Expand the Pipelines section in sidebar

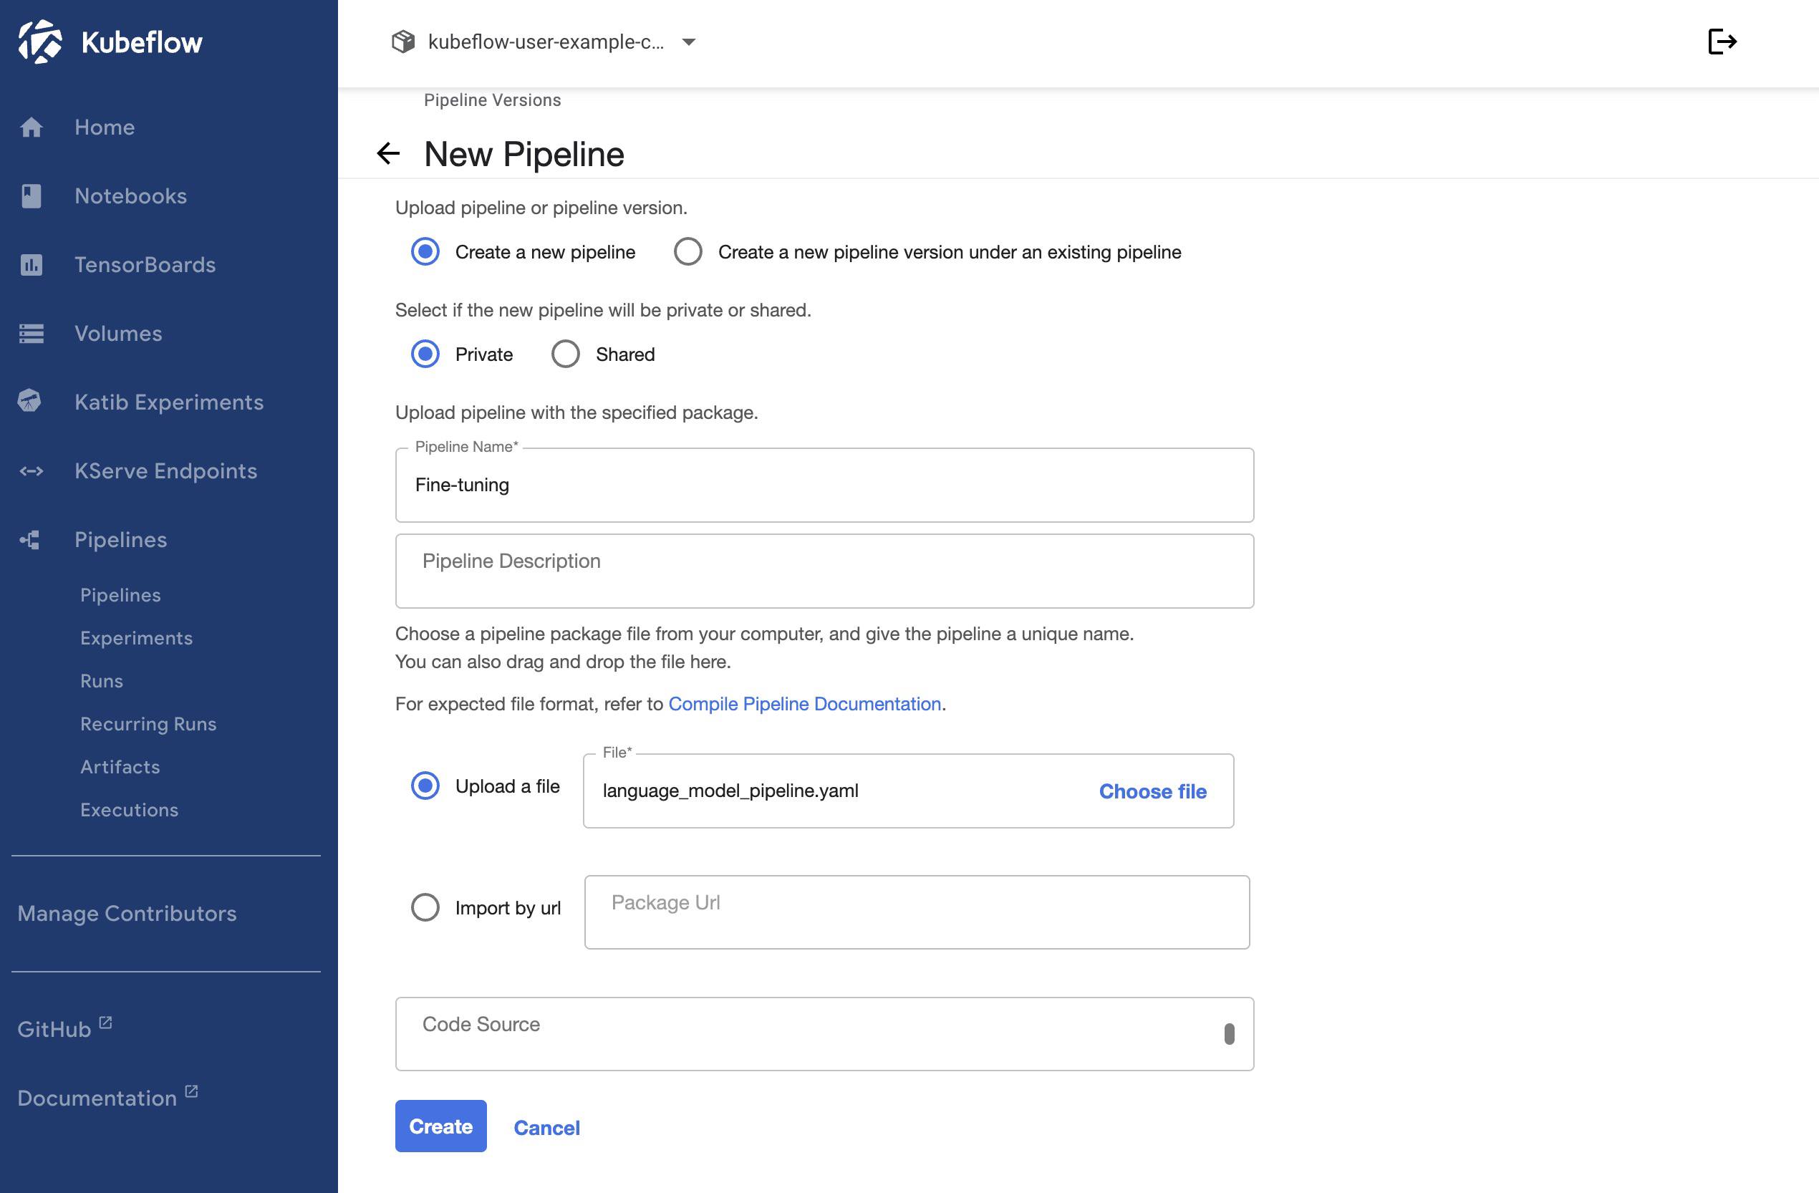tap(120, 539)
